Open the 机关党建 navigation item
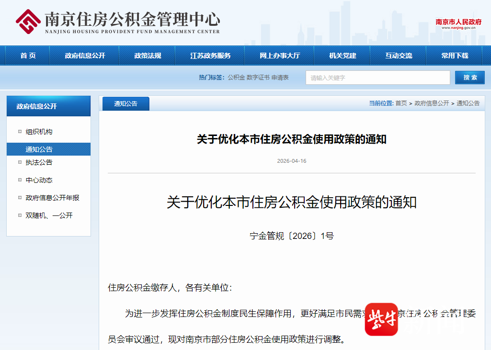491x350 pixels. point(343,56)
